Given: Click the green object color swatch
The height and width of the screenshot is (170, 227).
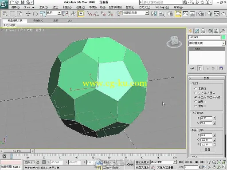Looking at the screenshot, I should point(223,37).
